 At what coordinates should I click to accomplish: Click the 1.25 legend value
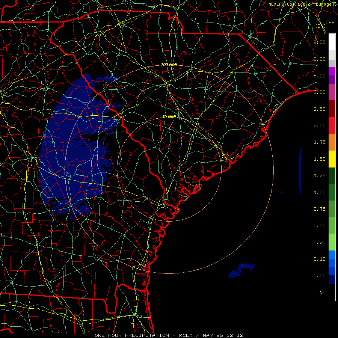pos(320,176)
